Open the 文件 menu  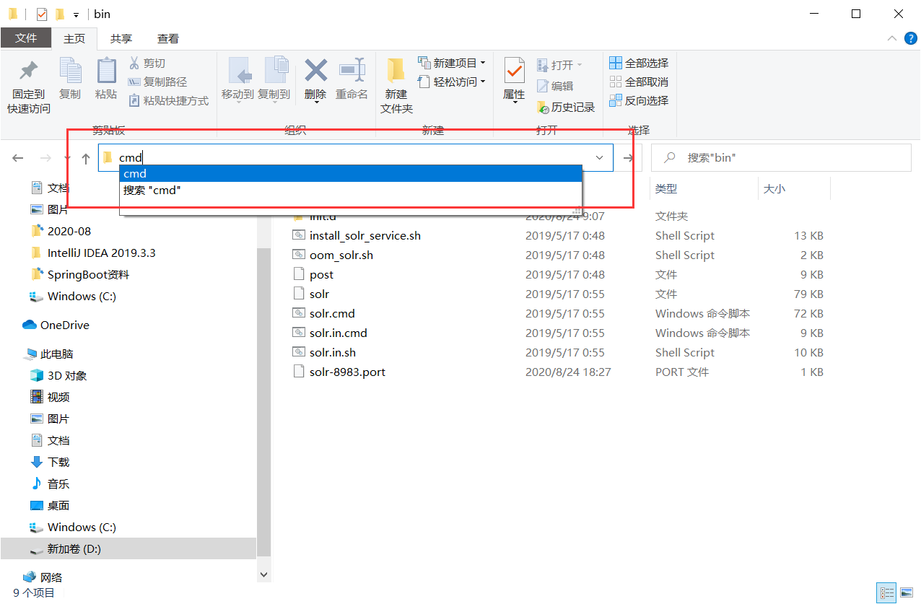tap(26, 38)
